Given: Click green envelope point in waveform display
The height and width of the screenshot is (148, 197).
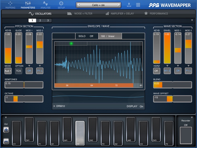Looking at the screenshot, I should [71, 44].
